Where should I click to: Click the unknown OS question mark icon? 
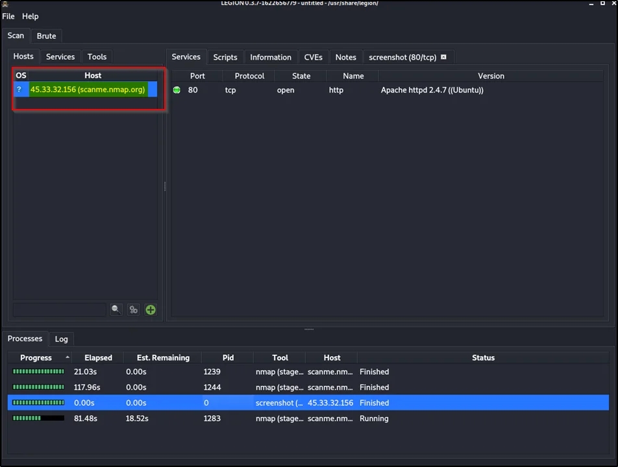point(19,90)
